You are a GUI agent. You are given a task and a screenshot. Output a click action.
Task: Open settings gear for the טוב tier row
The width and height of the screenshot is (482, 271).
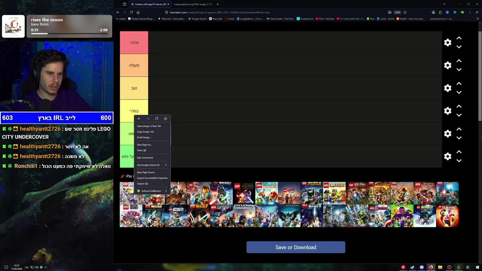click(447, 88)
